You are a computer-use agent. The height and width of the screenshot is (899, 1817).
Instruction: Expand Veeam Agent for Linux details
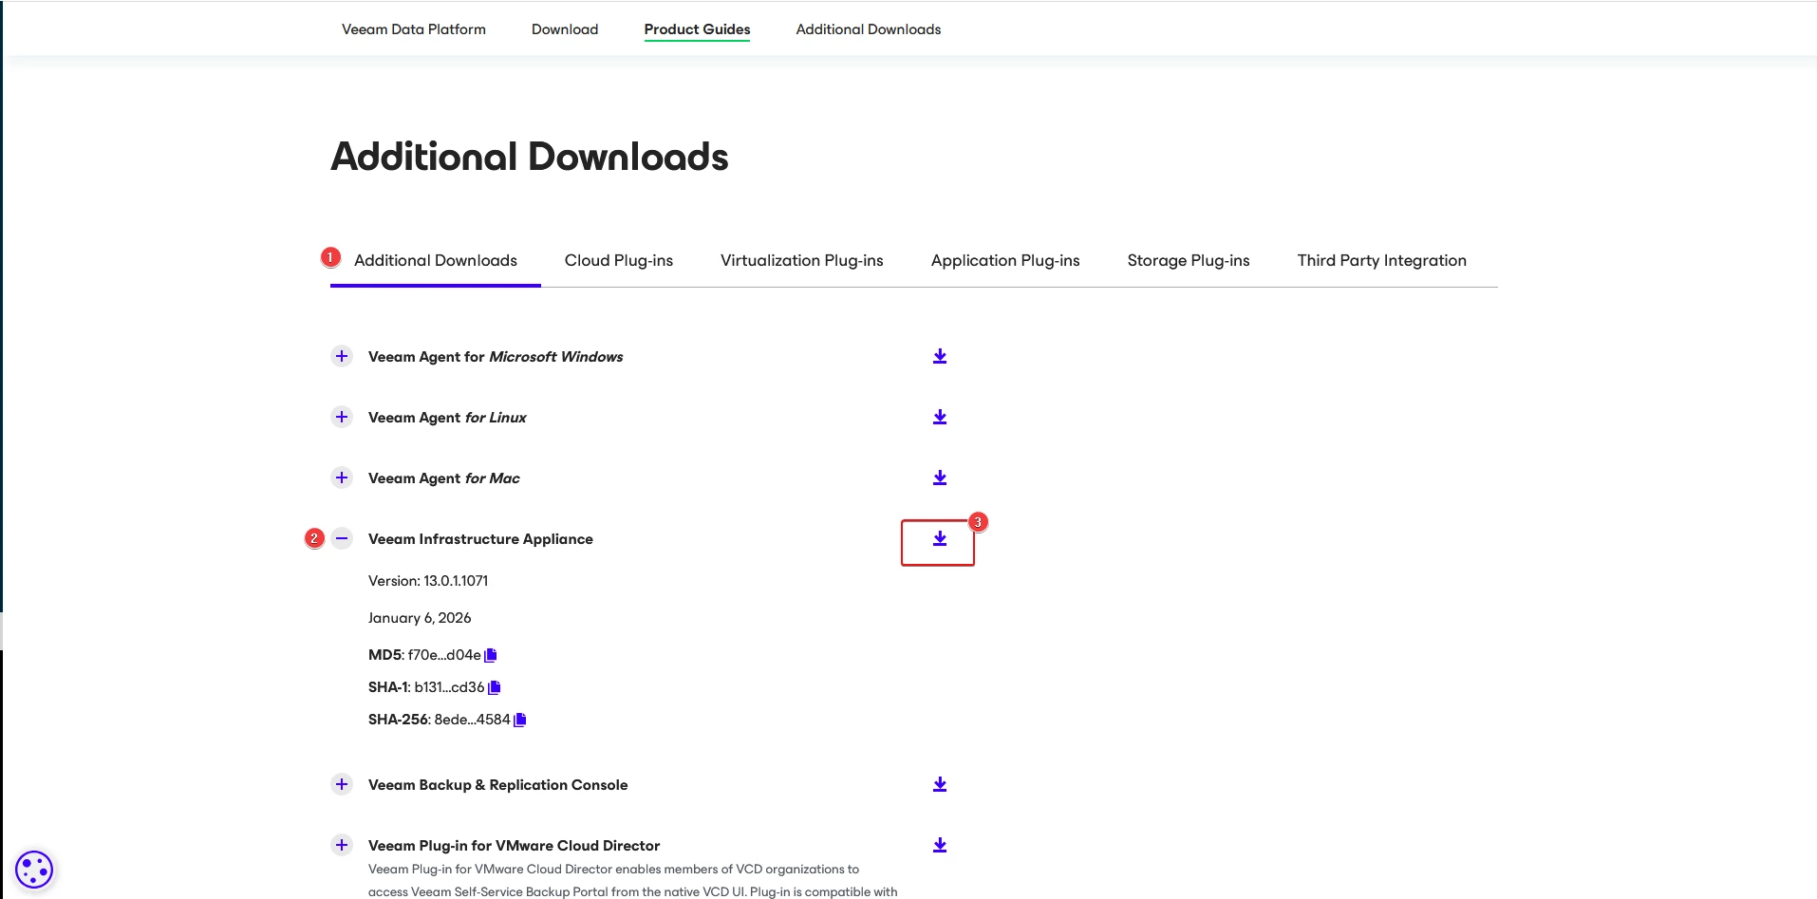(x=342, y=417)
